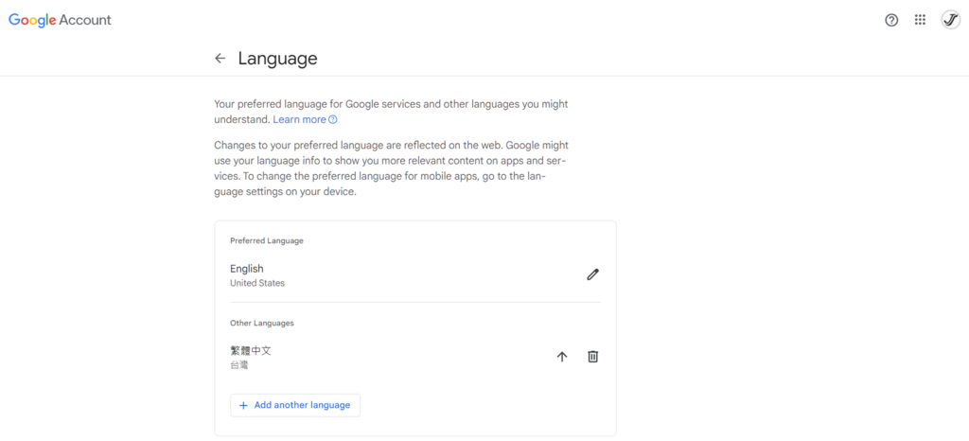Select the 繁體中文 language entry
The image size is (969, 441).
pyautogui.click(x=251, y=350)
